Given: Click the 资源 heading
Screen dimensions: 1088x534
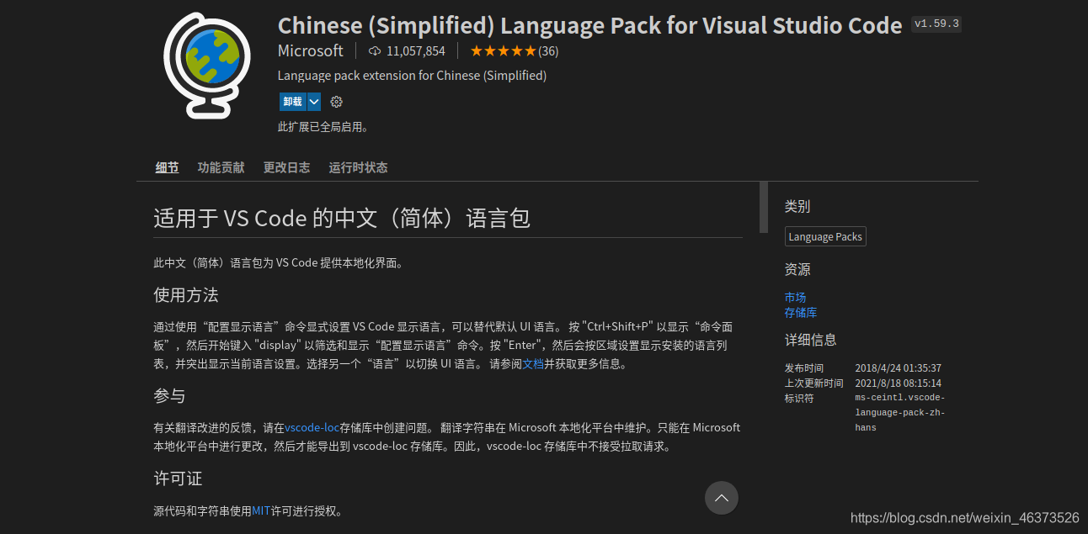Looking at the screenshot, I should pos(797,269).
